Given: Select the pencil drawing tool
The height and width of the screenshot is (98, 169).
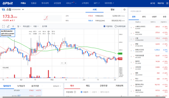Looking at the screenshot, I should [x=8, y=26].
